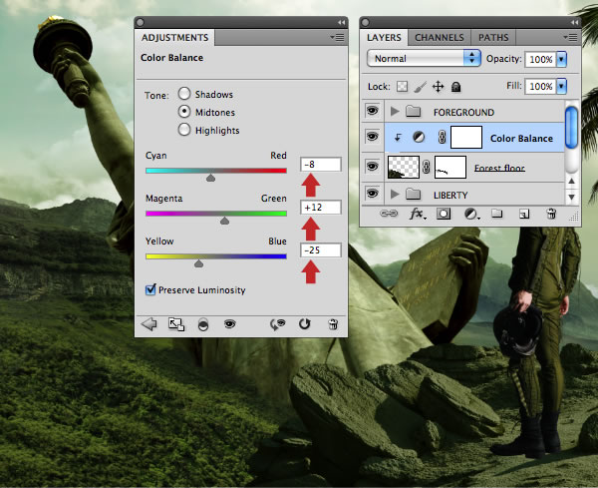598x488 pixels.
Task: Collapse Adjustments panel double-arrow
Action: click(x=341, y=23)
